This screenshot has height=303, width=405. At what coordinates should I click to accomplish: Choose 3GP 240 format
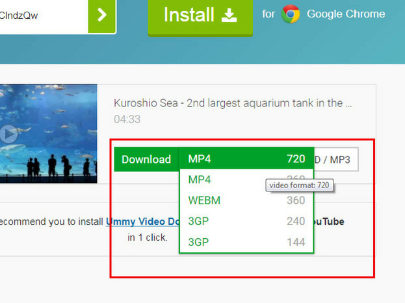point(246,221)
